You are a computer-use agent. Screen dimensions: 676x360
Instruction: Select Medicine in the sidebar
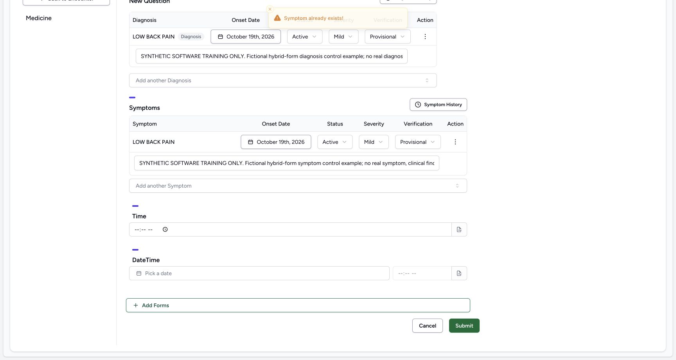pos(39,18)
